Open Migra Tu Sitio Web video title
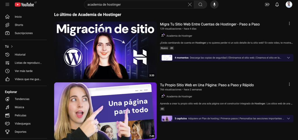The width and height of the screenshot is (298, 140). point(210,24)
